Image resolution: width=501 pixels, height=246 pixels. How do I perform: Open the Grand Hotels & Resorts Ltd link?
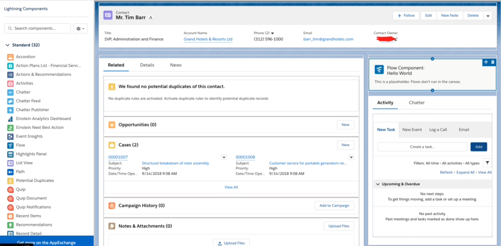click(208, 39)
